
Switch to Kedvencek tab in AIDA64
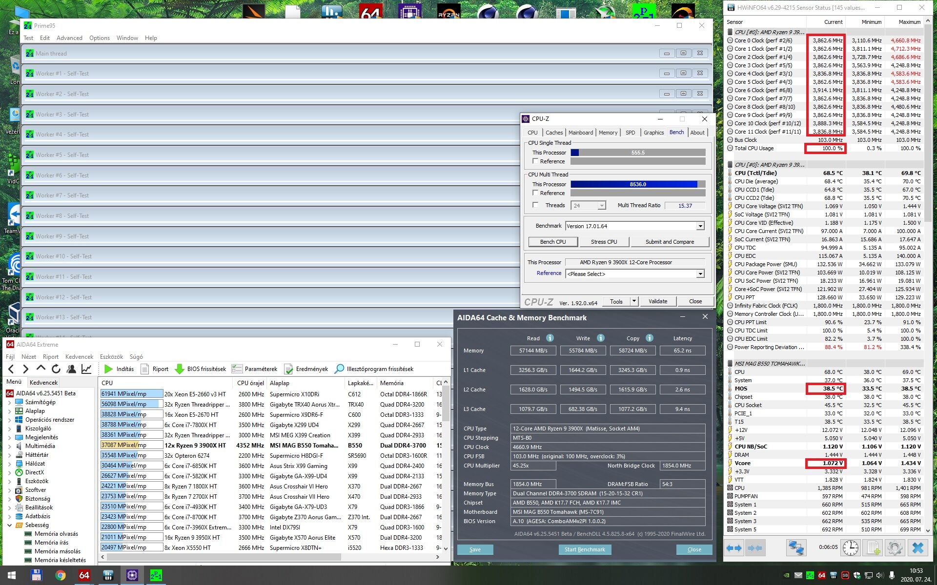[44, 383]
